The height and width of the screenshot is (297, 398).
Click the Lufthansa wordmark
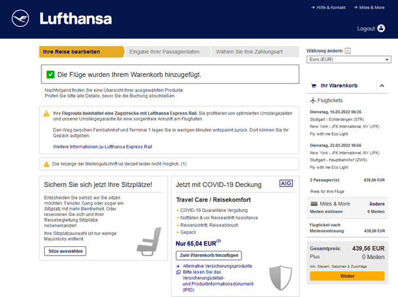click(76, 19)
